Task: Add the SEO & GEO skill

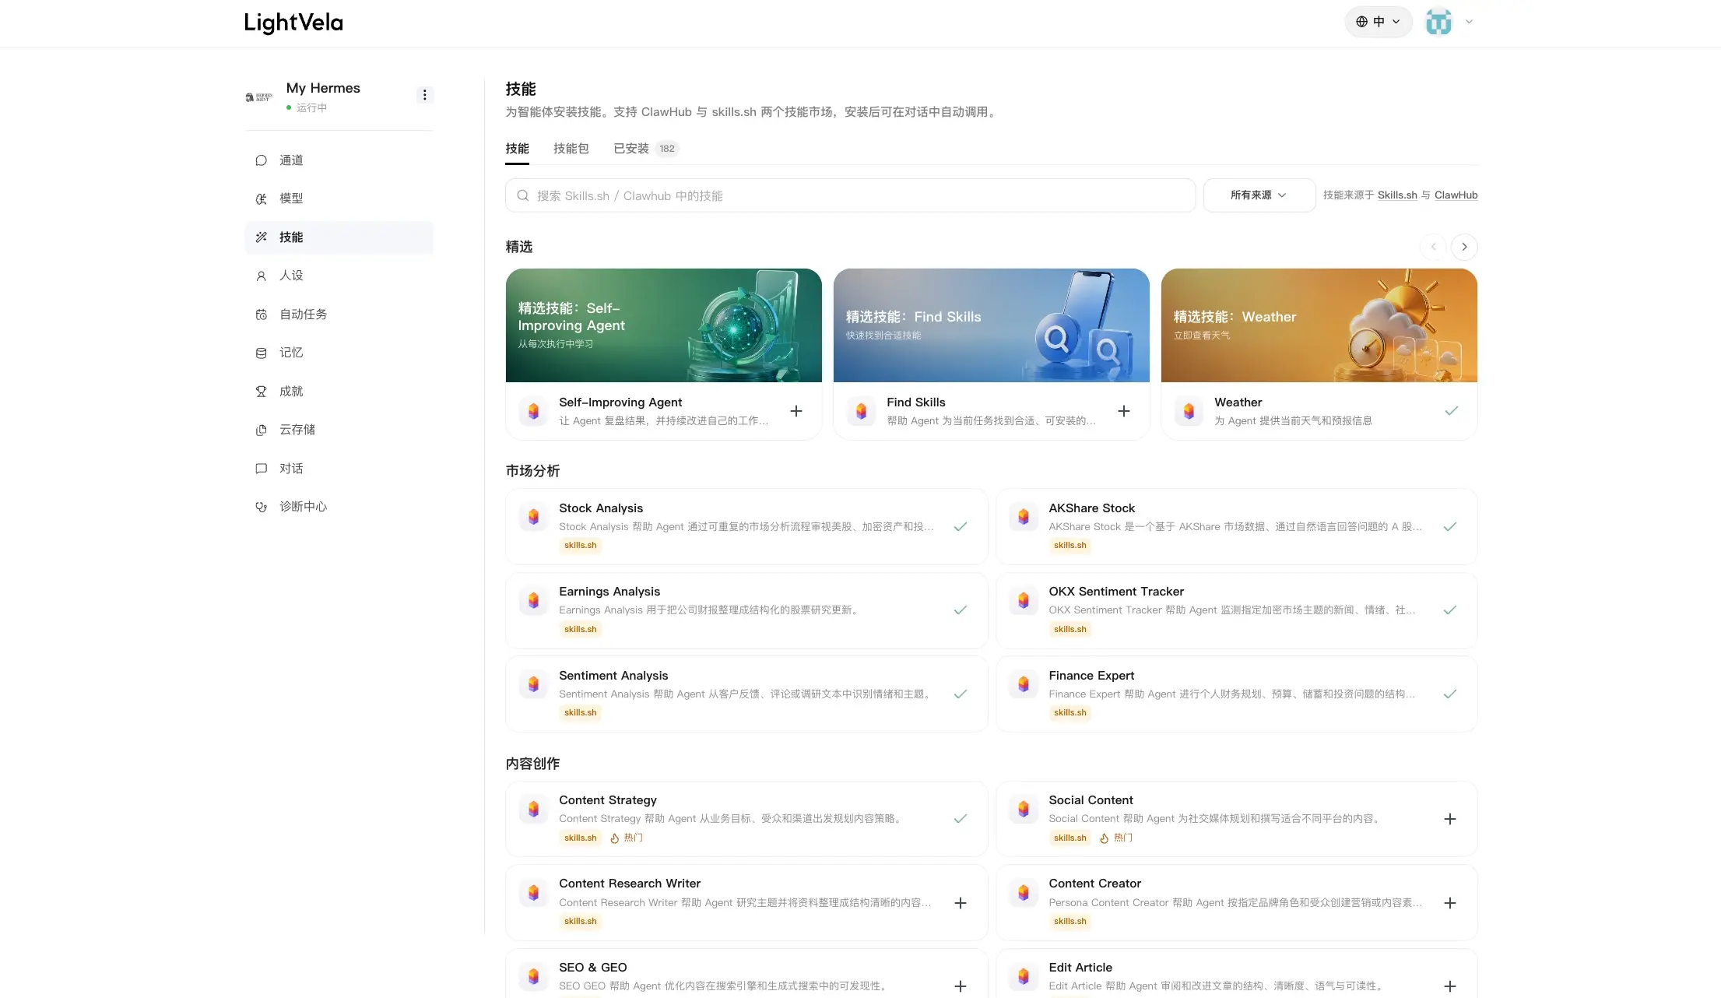Action: pyautogui.click(x=961, y=986)
